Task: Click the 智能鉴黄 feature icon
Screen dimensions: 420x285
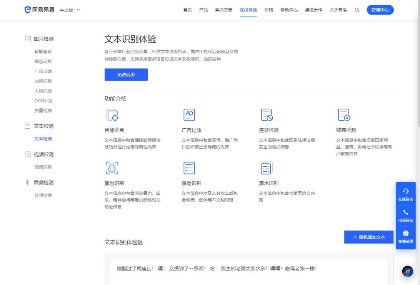Action: (x=112, y=115)
